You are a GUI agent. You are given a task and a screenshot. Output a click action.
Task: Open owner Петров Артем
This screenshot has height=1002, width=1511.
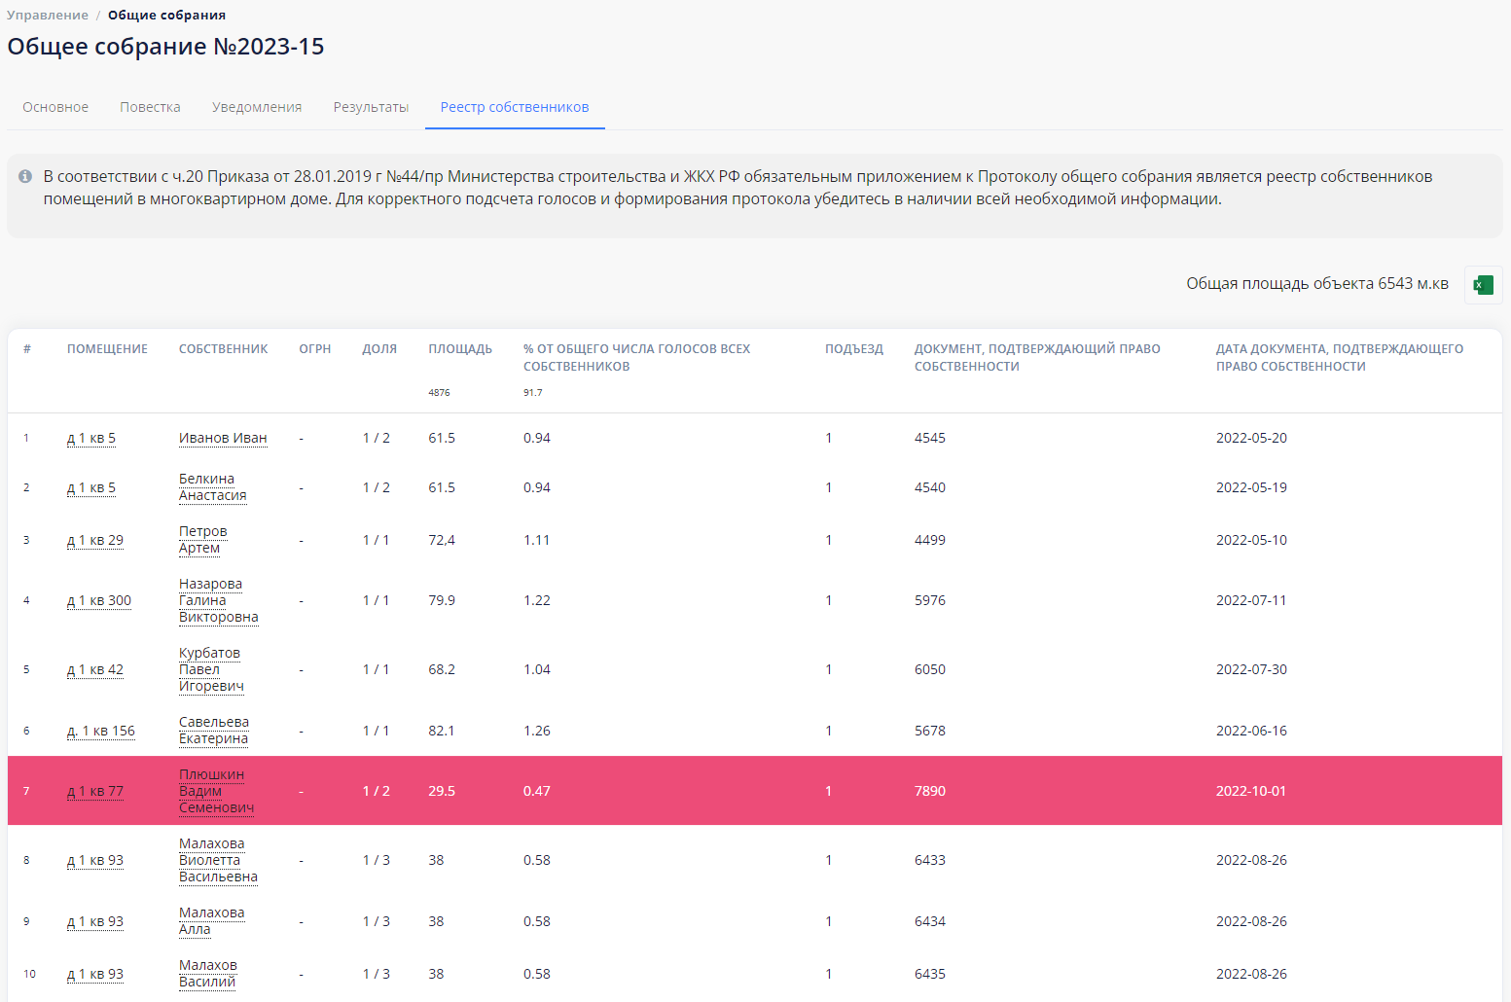(202, 540)
